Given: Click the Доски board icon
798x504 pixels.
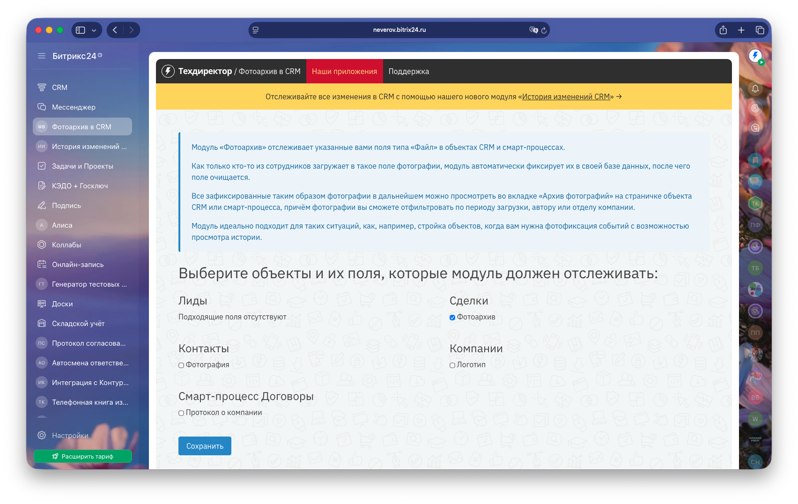Looking at the screenshot, I should 42,304.
